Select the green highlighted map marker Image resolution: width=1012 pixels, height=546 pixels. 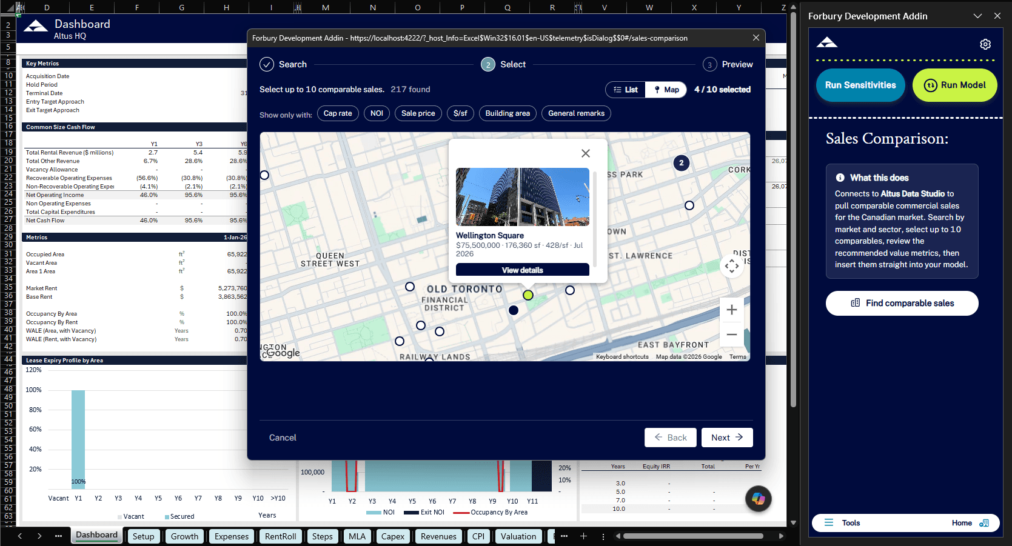[528, 295]
